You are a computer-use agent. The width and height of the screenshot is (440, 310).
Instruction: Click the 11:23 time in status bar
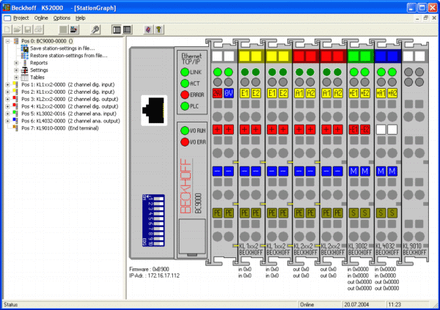pyautogui.click(x=395, y=305)
